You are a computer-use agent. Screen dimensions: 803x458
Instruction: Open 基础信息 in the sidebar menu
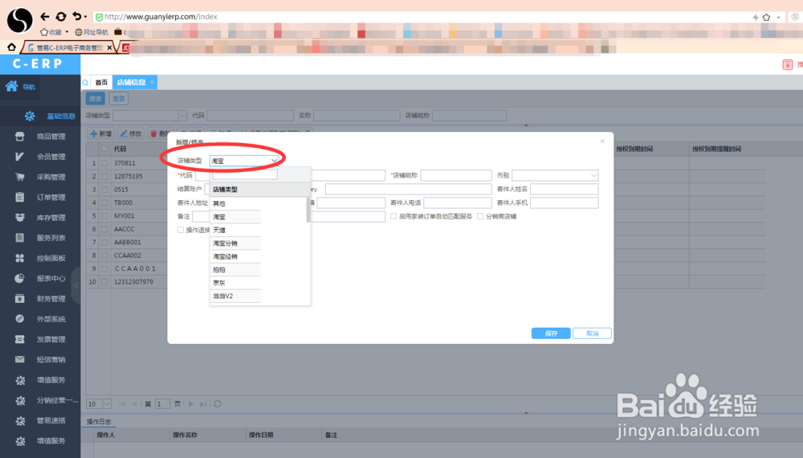tap(61, 117)
